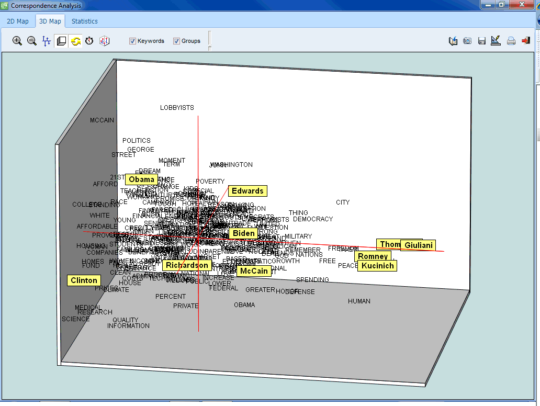The width and height of the screenshot is (540, 406).
Task: Click the exit door icon
Action: coord(526,41)
